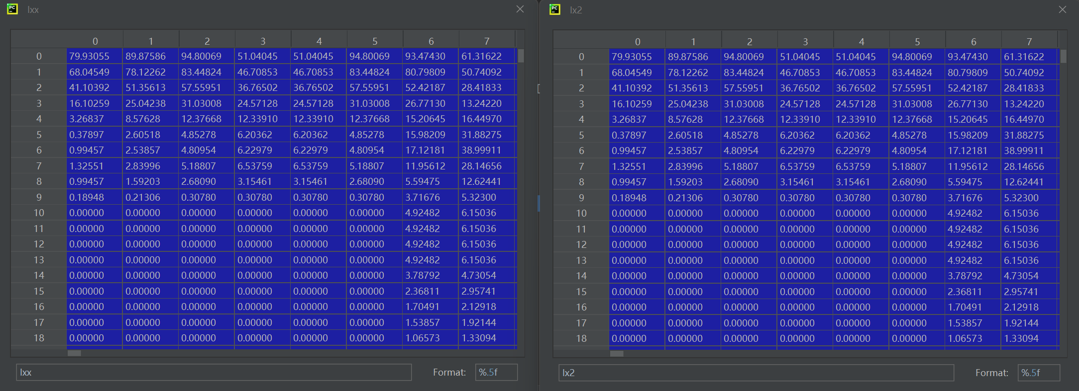Select cell 89.87586 in the Ixx table
The image size is (1079, 391).
[151, 56]
